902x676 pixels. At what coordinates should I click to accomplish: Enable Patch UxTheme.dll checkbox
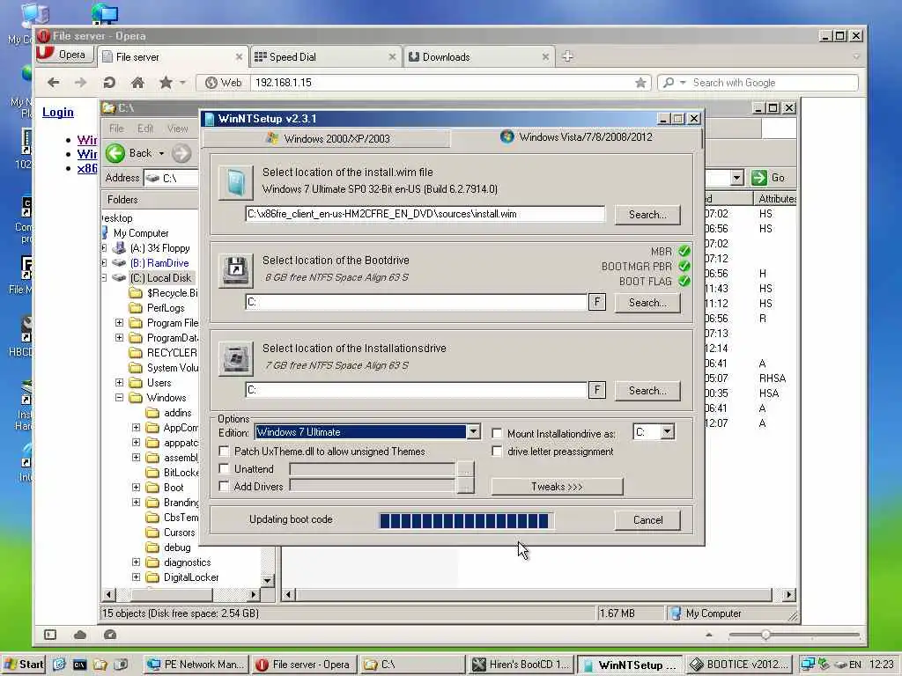point(224,452)
